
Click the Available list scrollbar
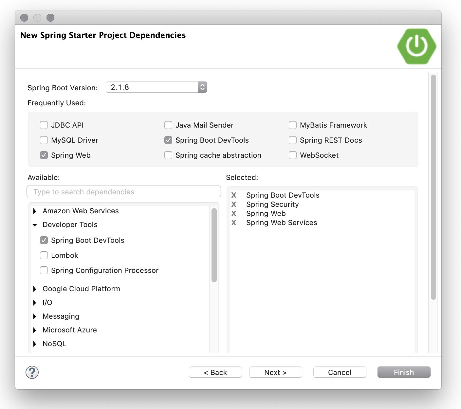214,245
